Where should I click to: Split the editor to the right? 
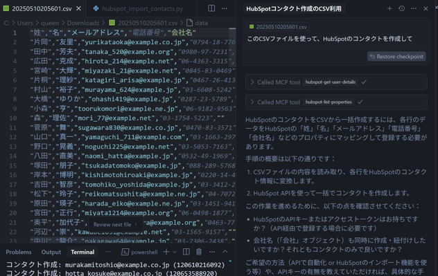click(211, 8)
